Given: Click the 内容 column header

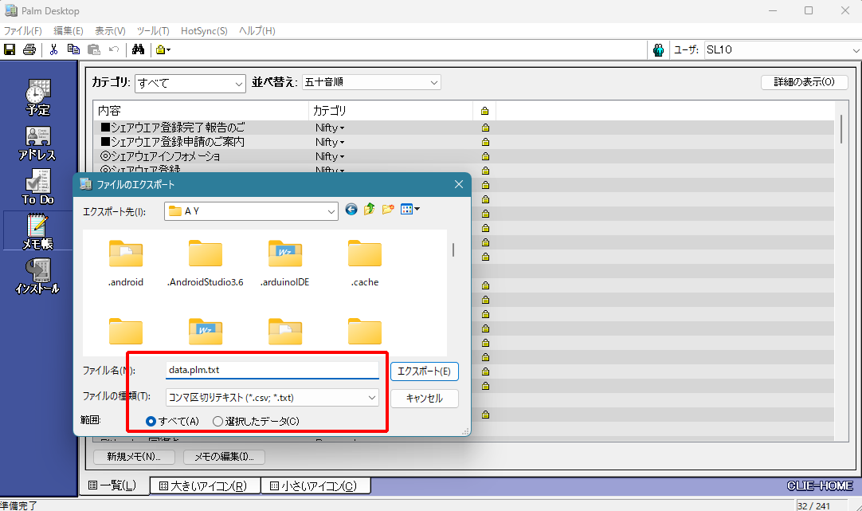Looking at the screenshot, I should [202, 111].
